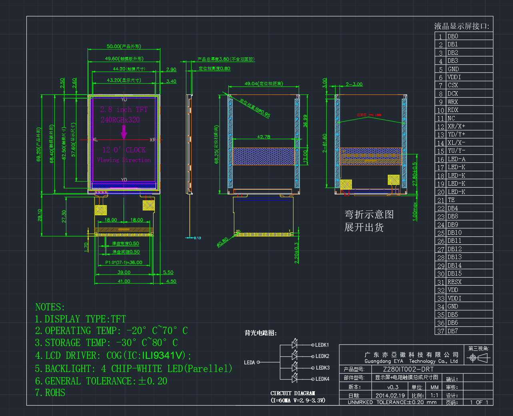The image size is (513, 416).
Task: Select the '49.04(定位柱距离)' dimension
Action: pos(264,84)
